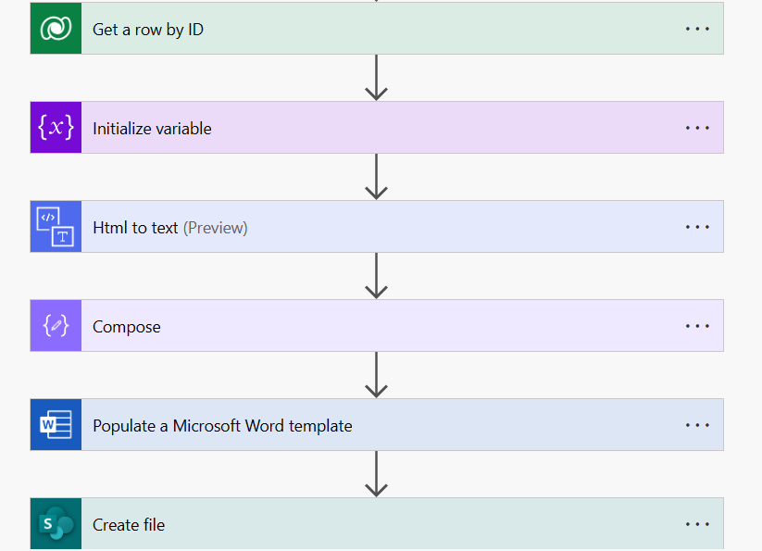The width and height of the screenshot is (762, 551).
Task: Click the arrow between Initialize variable and Html to text
Action: pos(376,177)
